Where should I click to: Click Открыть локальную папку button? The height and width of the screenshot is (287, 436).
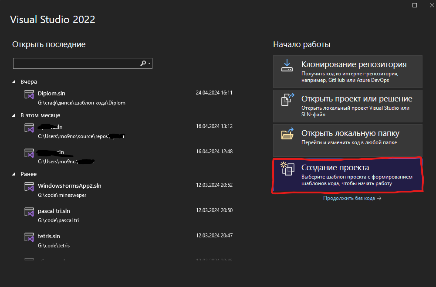tap(348, 140)
